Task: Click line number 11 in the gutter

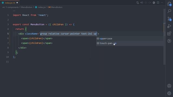Action: [7, 62]
